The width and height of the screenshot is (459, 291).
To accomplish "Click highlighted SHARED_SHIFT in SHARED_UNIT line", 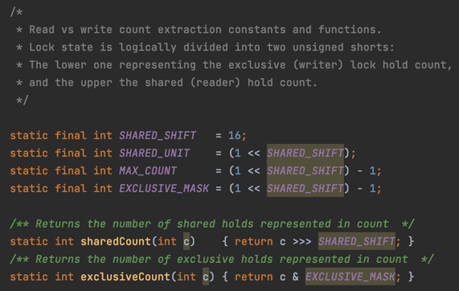I will (305, 153).
